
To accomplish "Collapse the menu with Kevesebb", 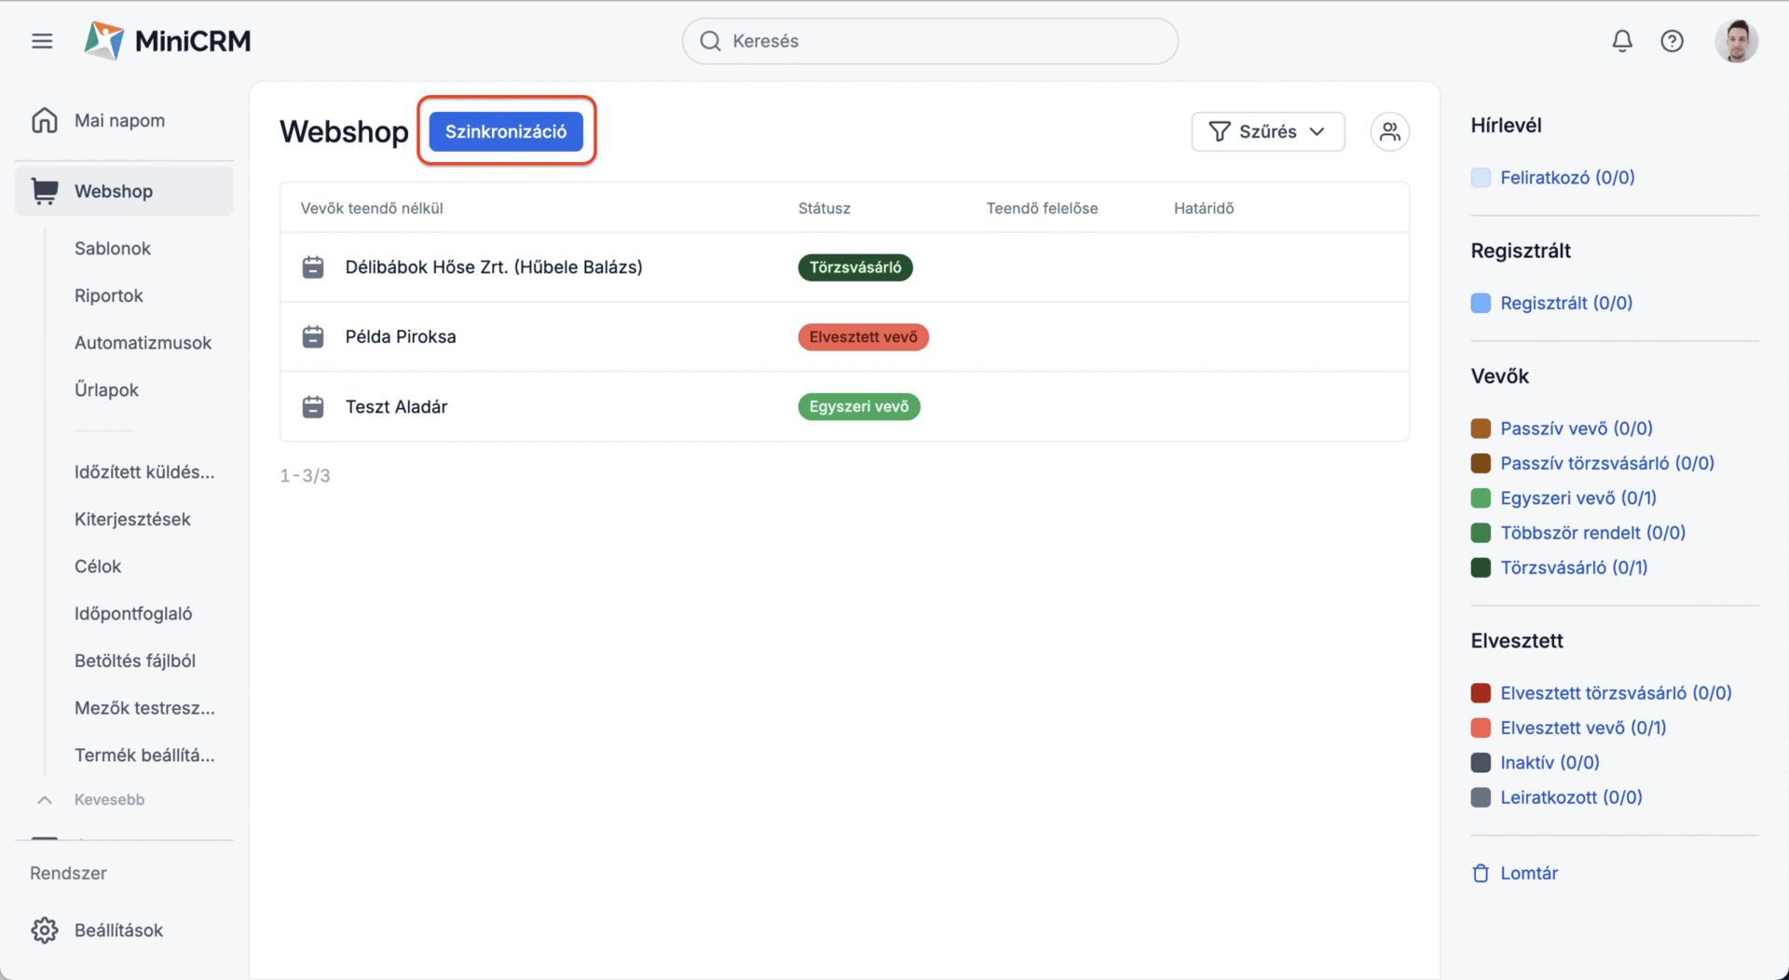I will [x=109, y=799].
